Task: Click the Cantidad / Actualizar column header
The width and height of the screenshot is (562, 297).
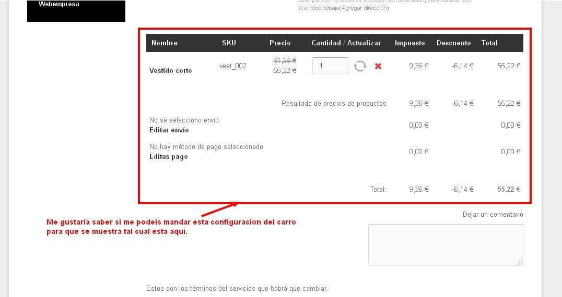Action: 346,43
